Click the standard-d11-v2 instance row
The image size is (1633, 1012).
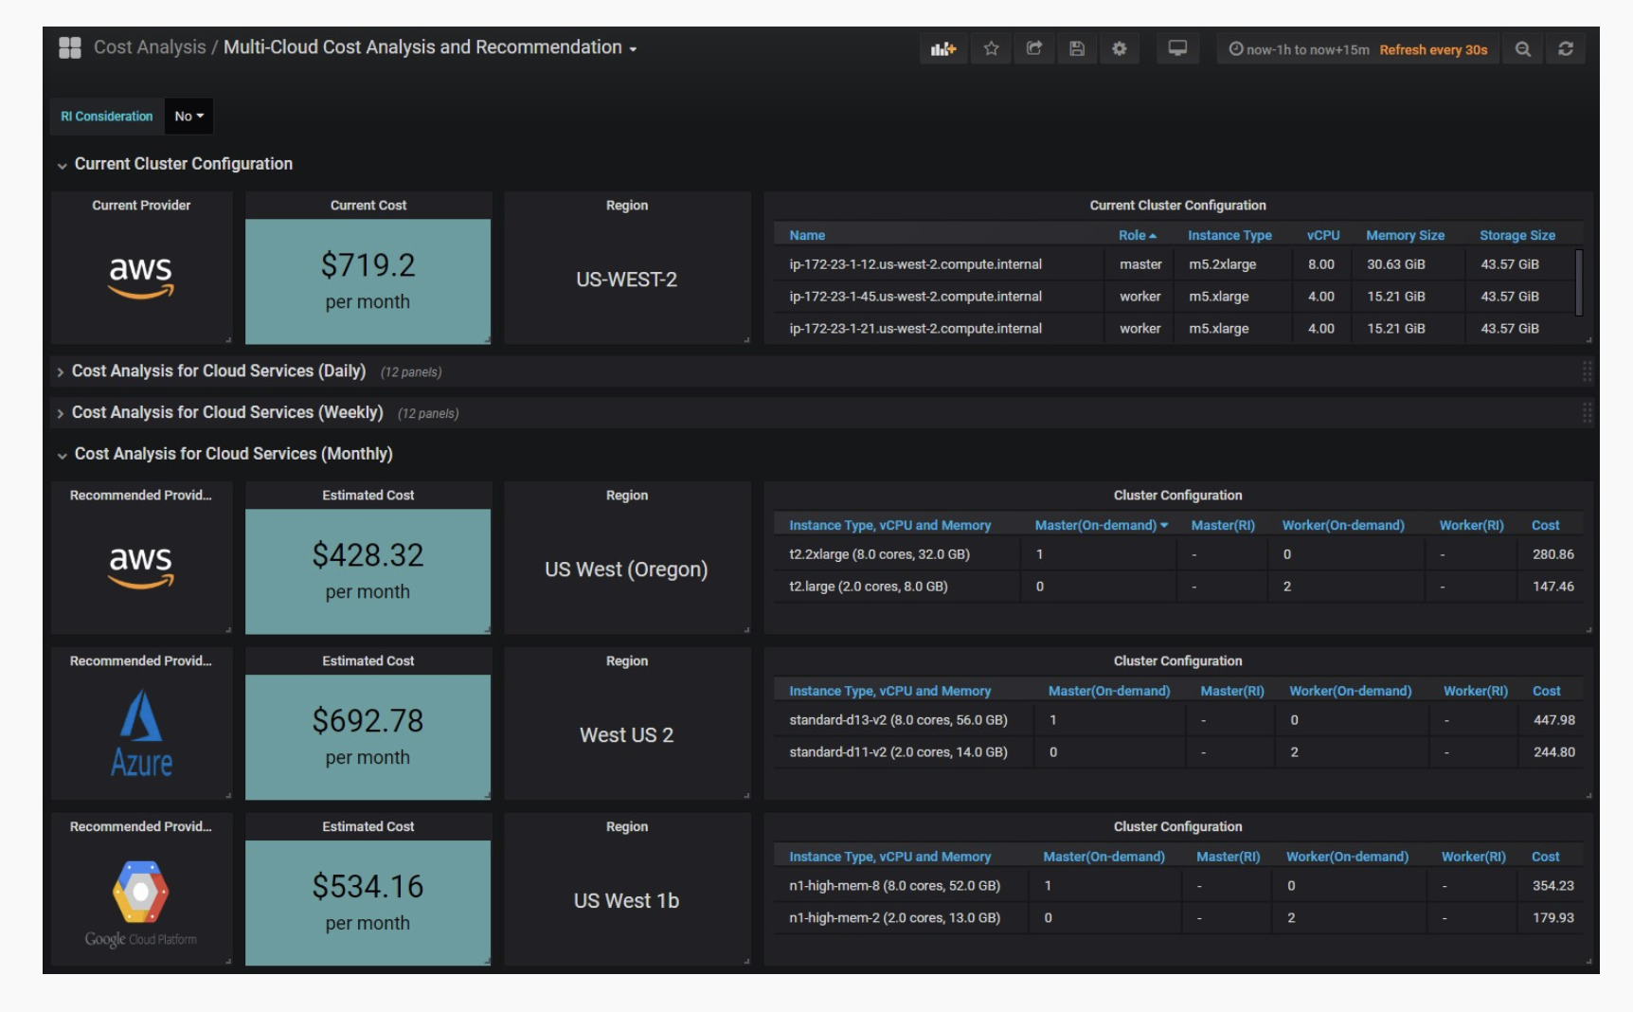pyautogui.click(x=1178, y=752)
